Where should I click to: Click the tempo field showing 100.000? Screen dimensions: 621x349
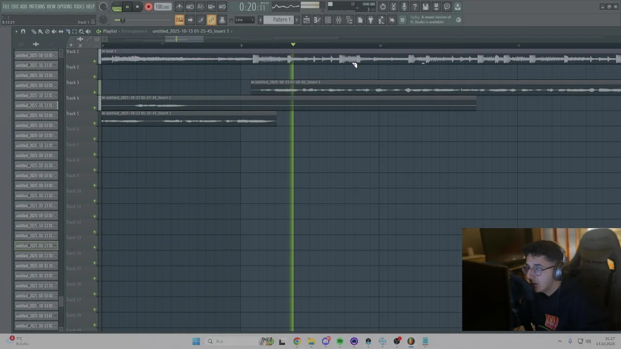click(163, 7)
